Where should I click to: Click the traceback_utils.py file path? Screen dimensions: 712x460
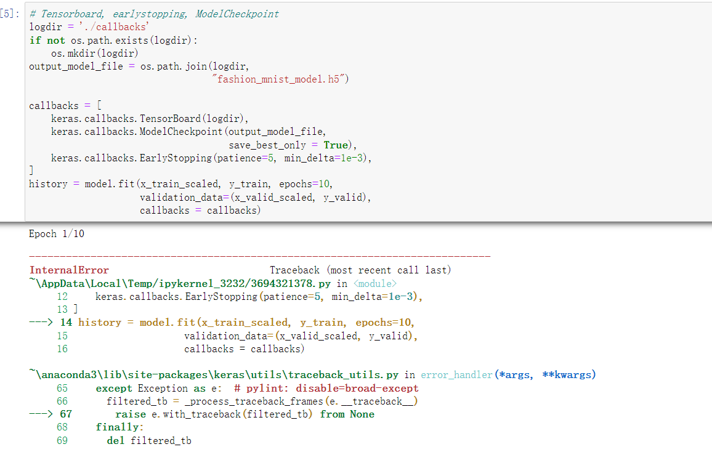[214, 375]
